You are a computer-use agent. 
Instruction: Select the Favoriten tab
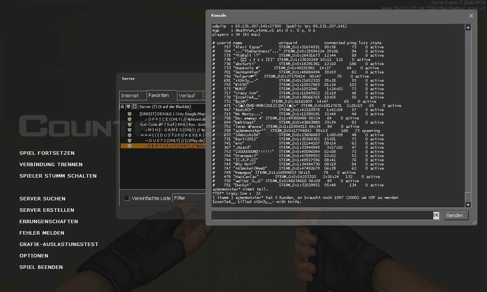tap(162, 95)
